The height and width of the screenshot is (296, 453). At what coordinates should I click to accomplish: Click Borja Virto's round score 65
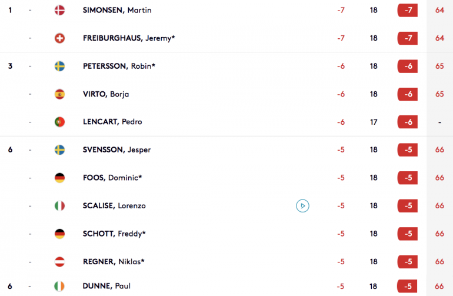pyautogui.click(x=439, y=94)
